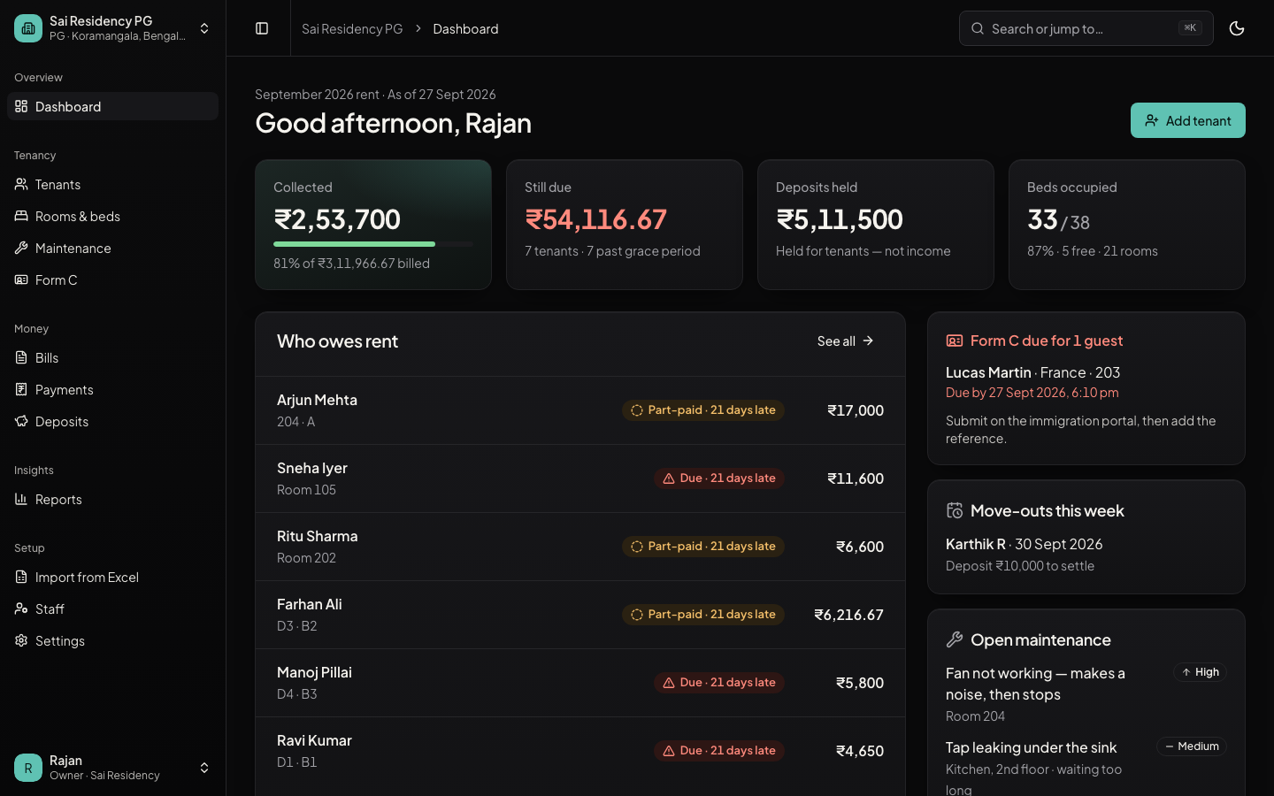
Task: Open Lucas Martin Form C entry
Action: [1086, 382]
